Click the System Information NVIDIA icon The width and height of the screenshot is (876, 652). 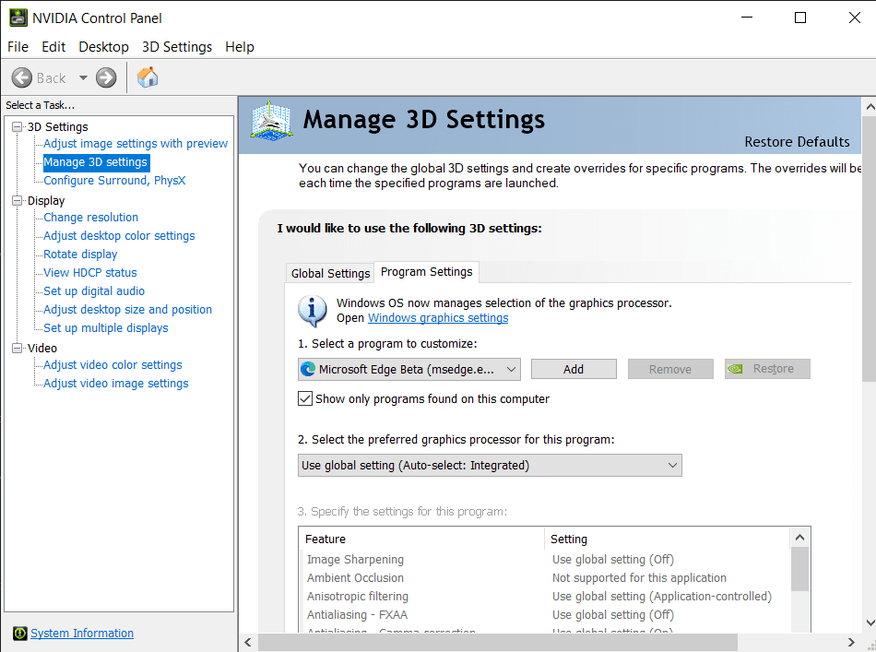(20, 633)
